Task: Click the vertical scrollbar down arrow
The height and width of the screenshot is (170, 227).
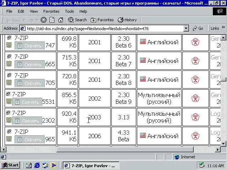Action: (223, 143)
